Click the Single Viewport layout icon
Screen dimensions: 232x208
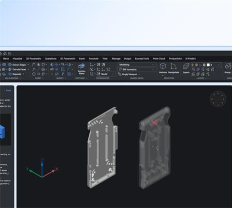[119, 74]
